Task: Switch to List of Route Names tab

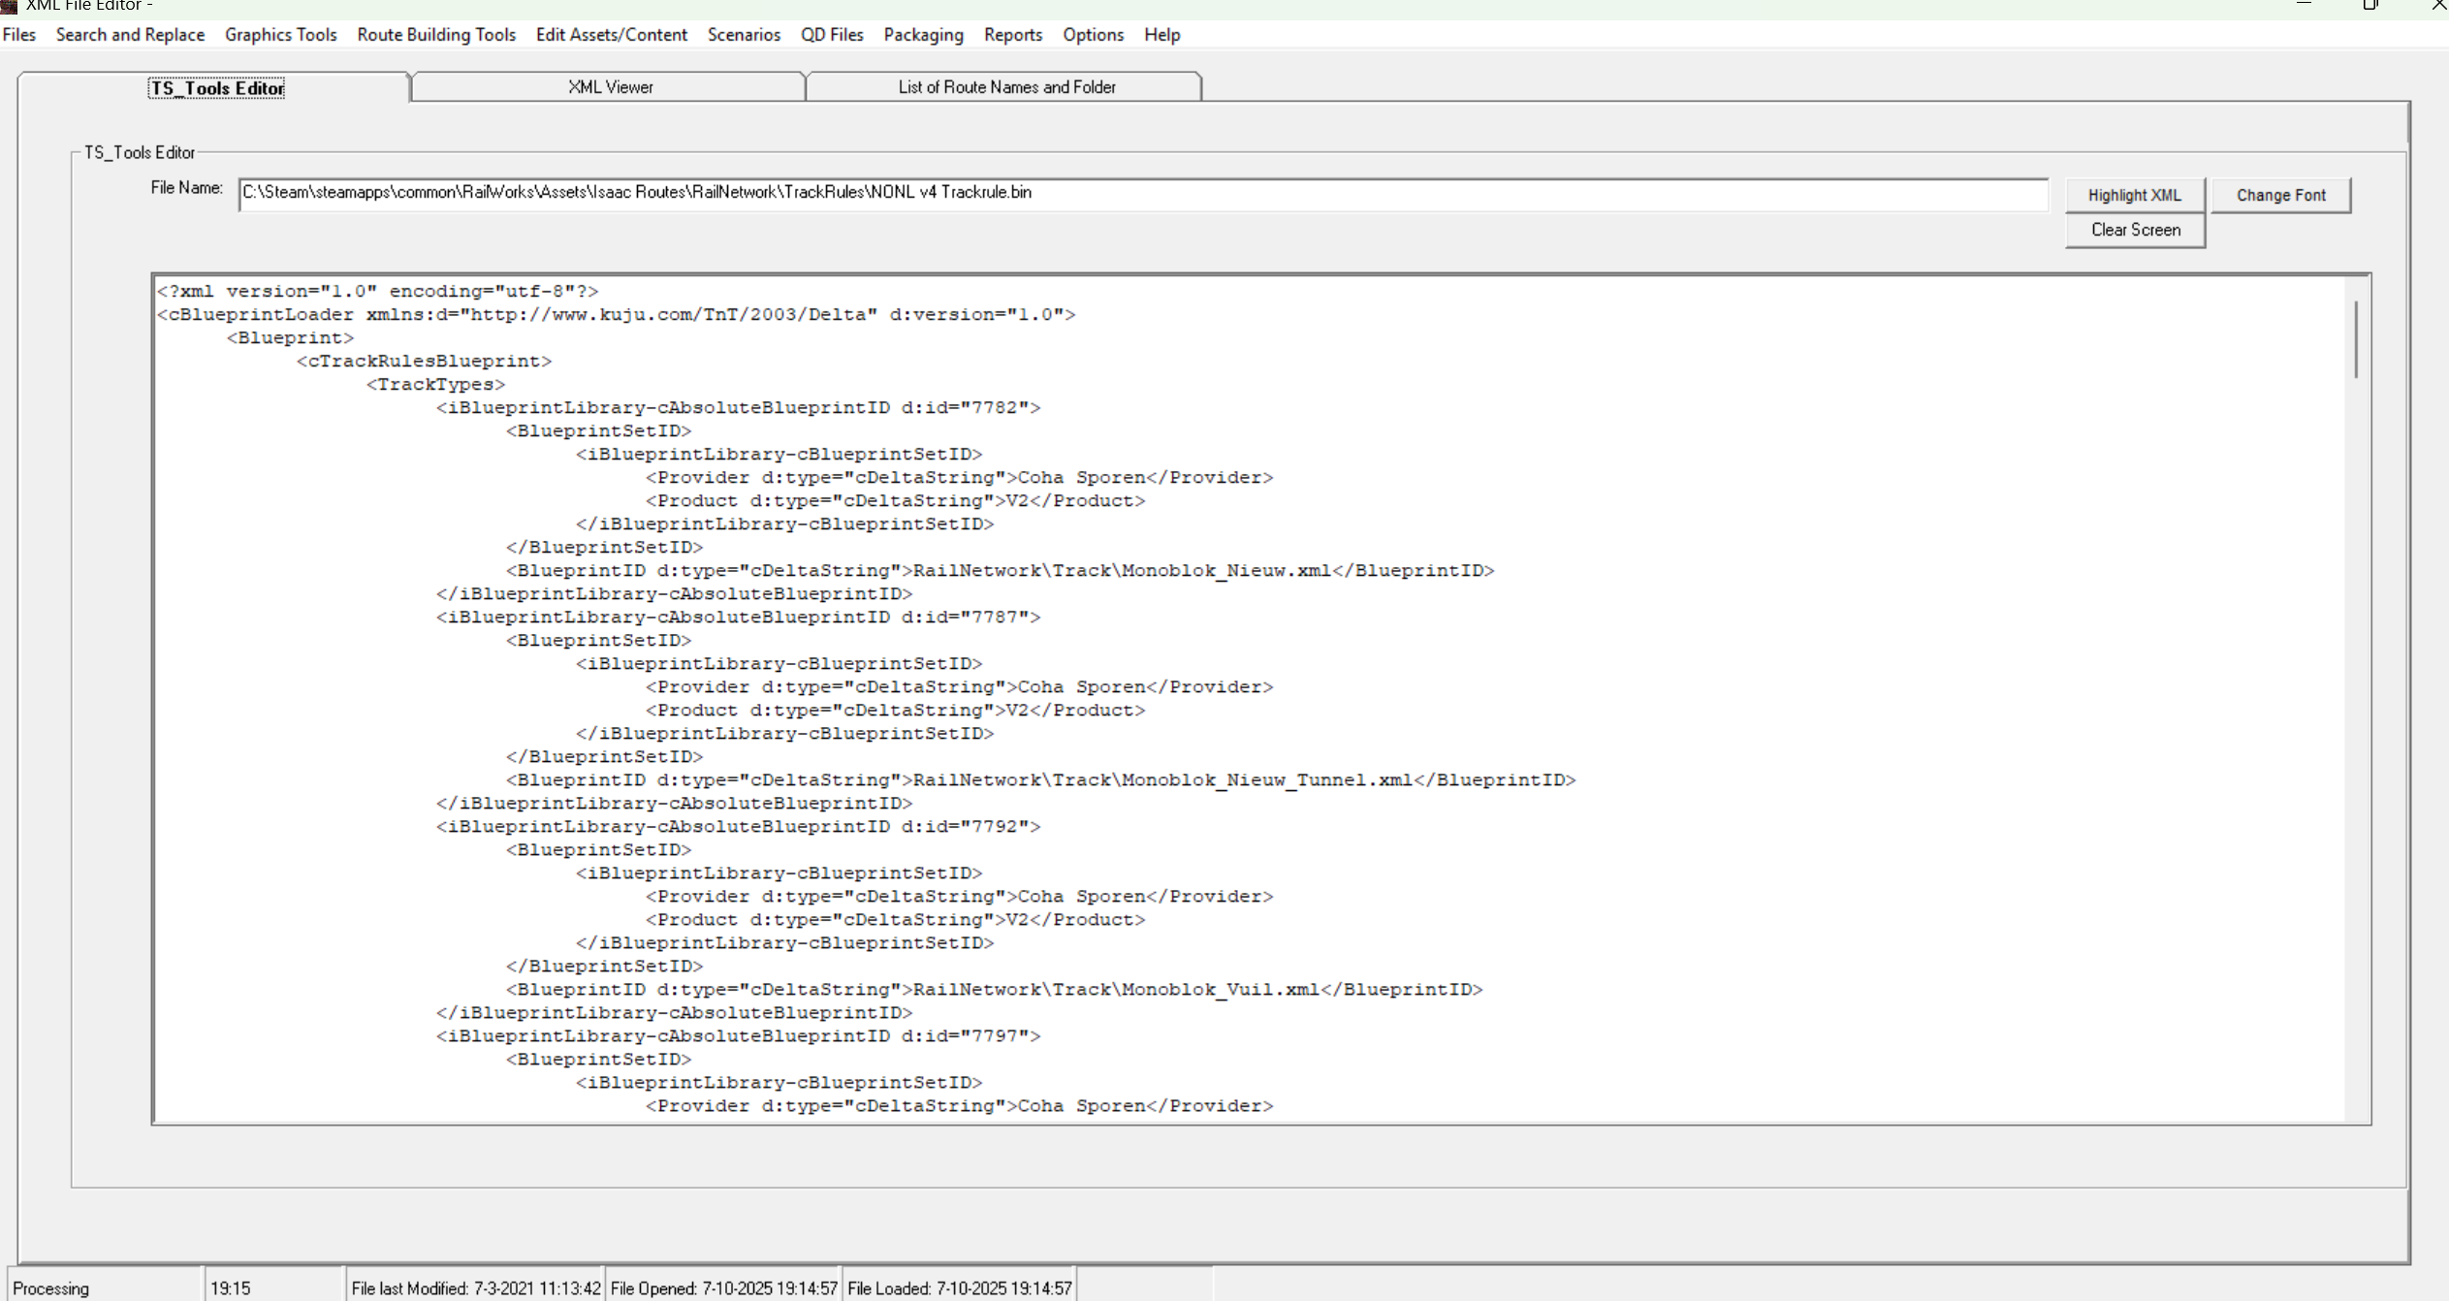Action: click(x=1006, y=87)
